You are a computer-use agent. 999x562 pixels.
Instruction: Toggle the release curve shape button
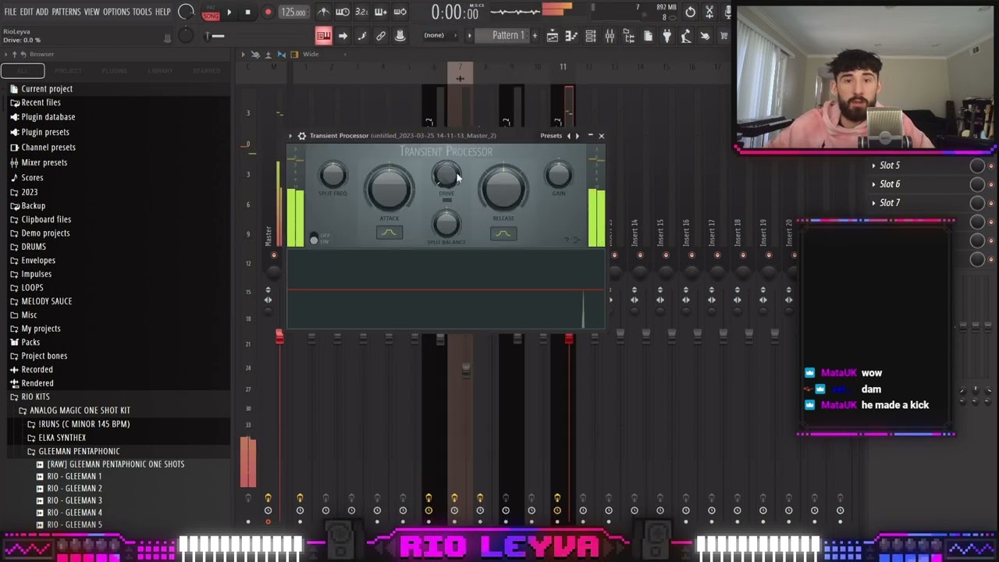tap(503, 233)
